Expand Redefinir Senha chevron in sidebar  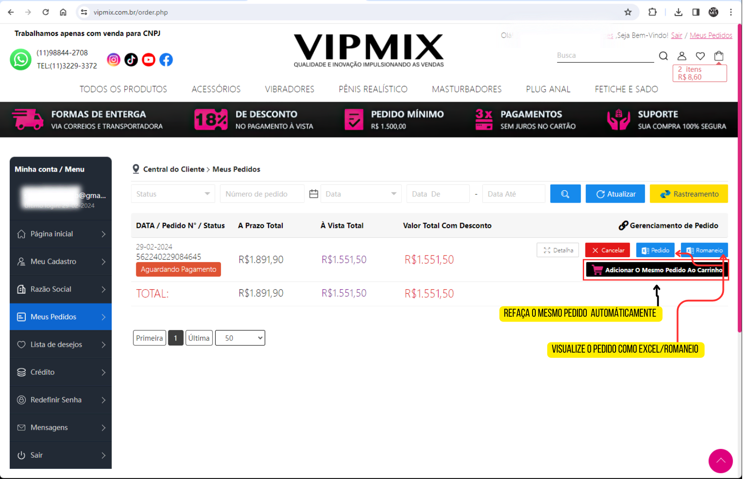tap(103, 400)
